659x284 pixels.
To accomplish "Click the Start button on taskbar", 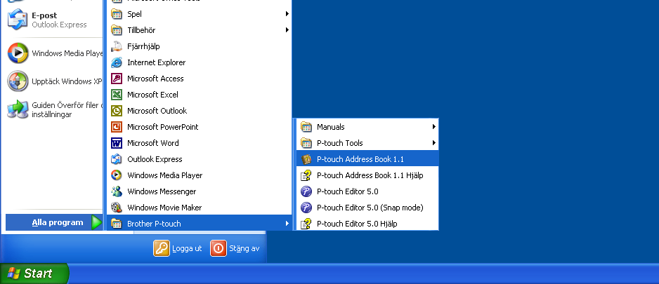I will (34, 273).
